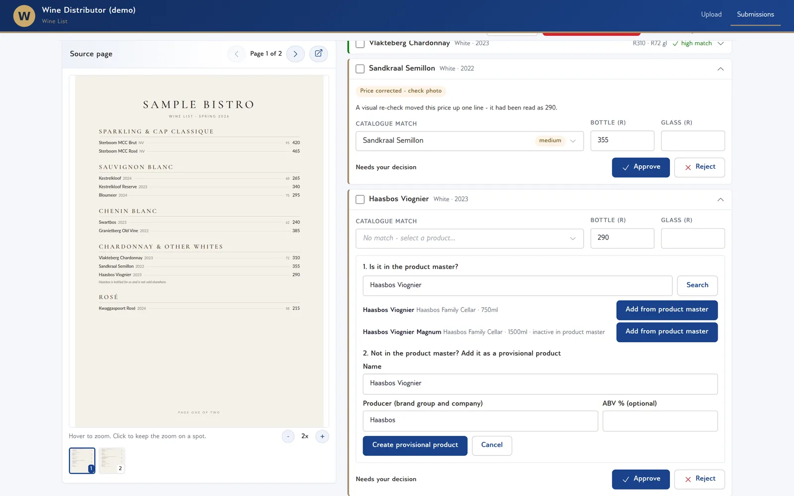The height and width of the screenshot is (496, 794).
Task: Click the '2x' zoom level value
Action: point(305,436)
